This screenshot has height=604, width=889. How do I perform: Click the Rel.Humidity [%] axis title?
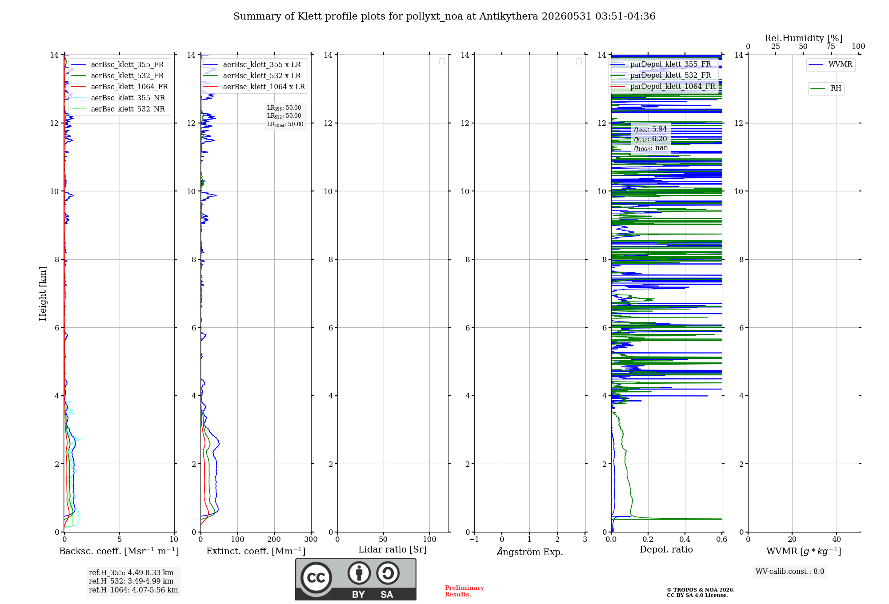tap(803, 38)
